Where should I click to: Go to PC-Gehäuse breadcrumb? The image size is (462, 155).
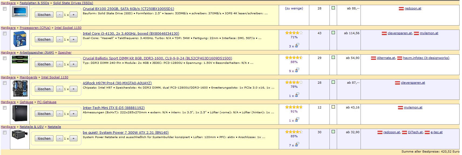[x=47, y=102]
